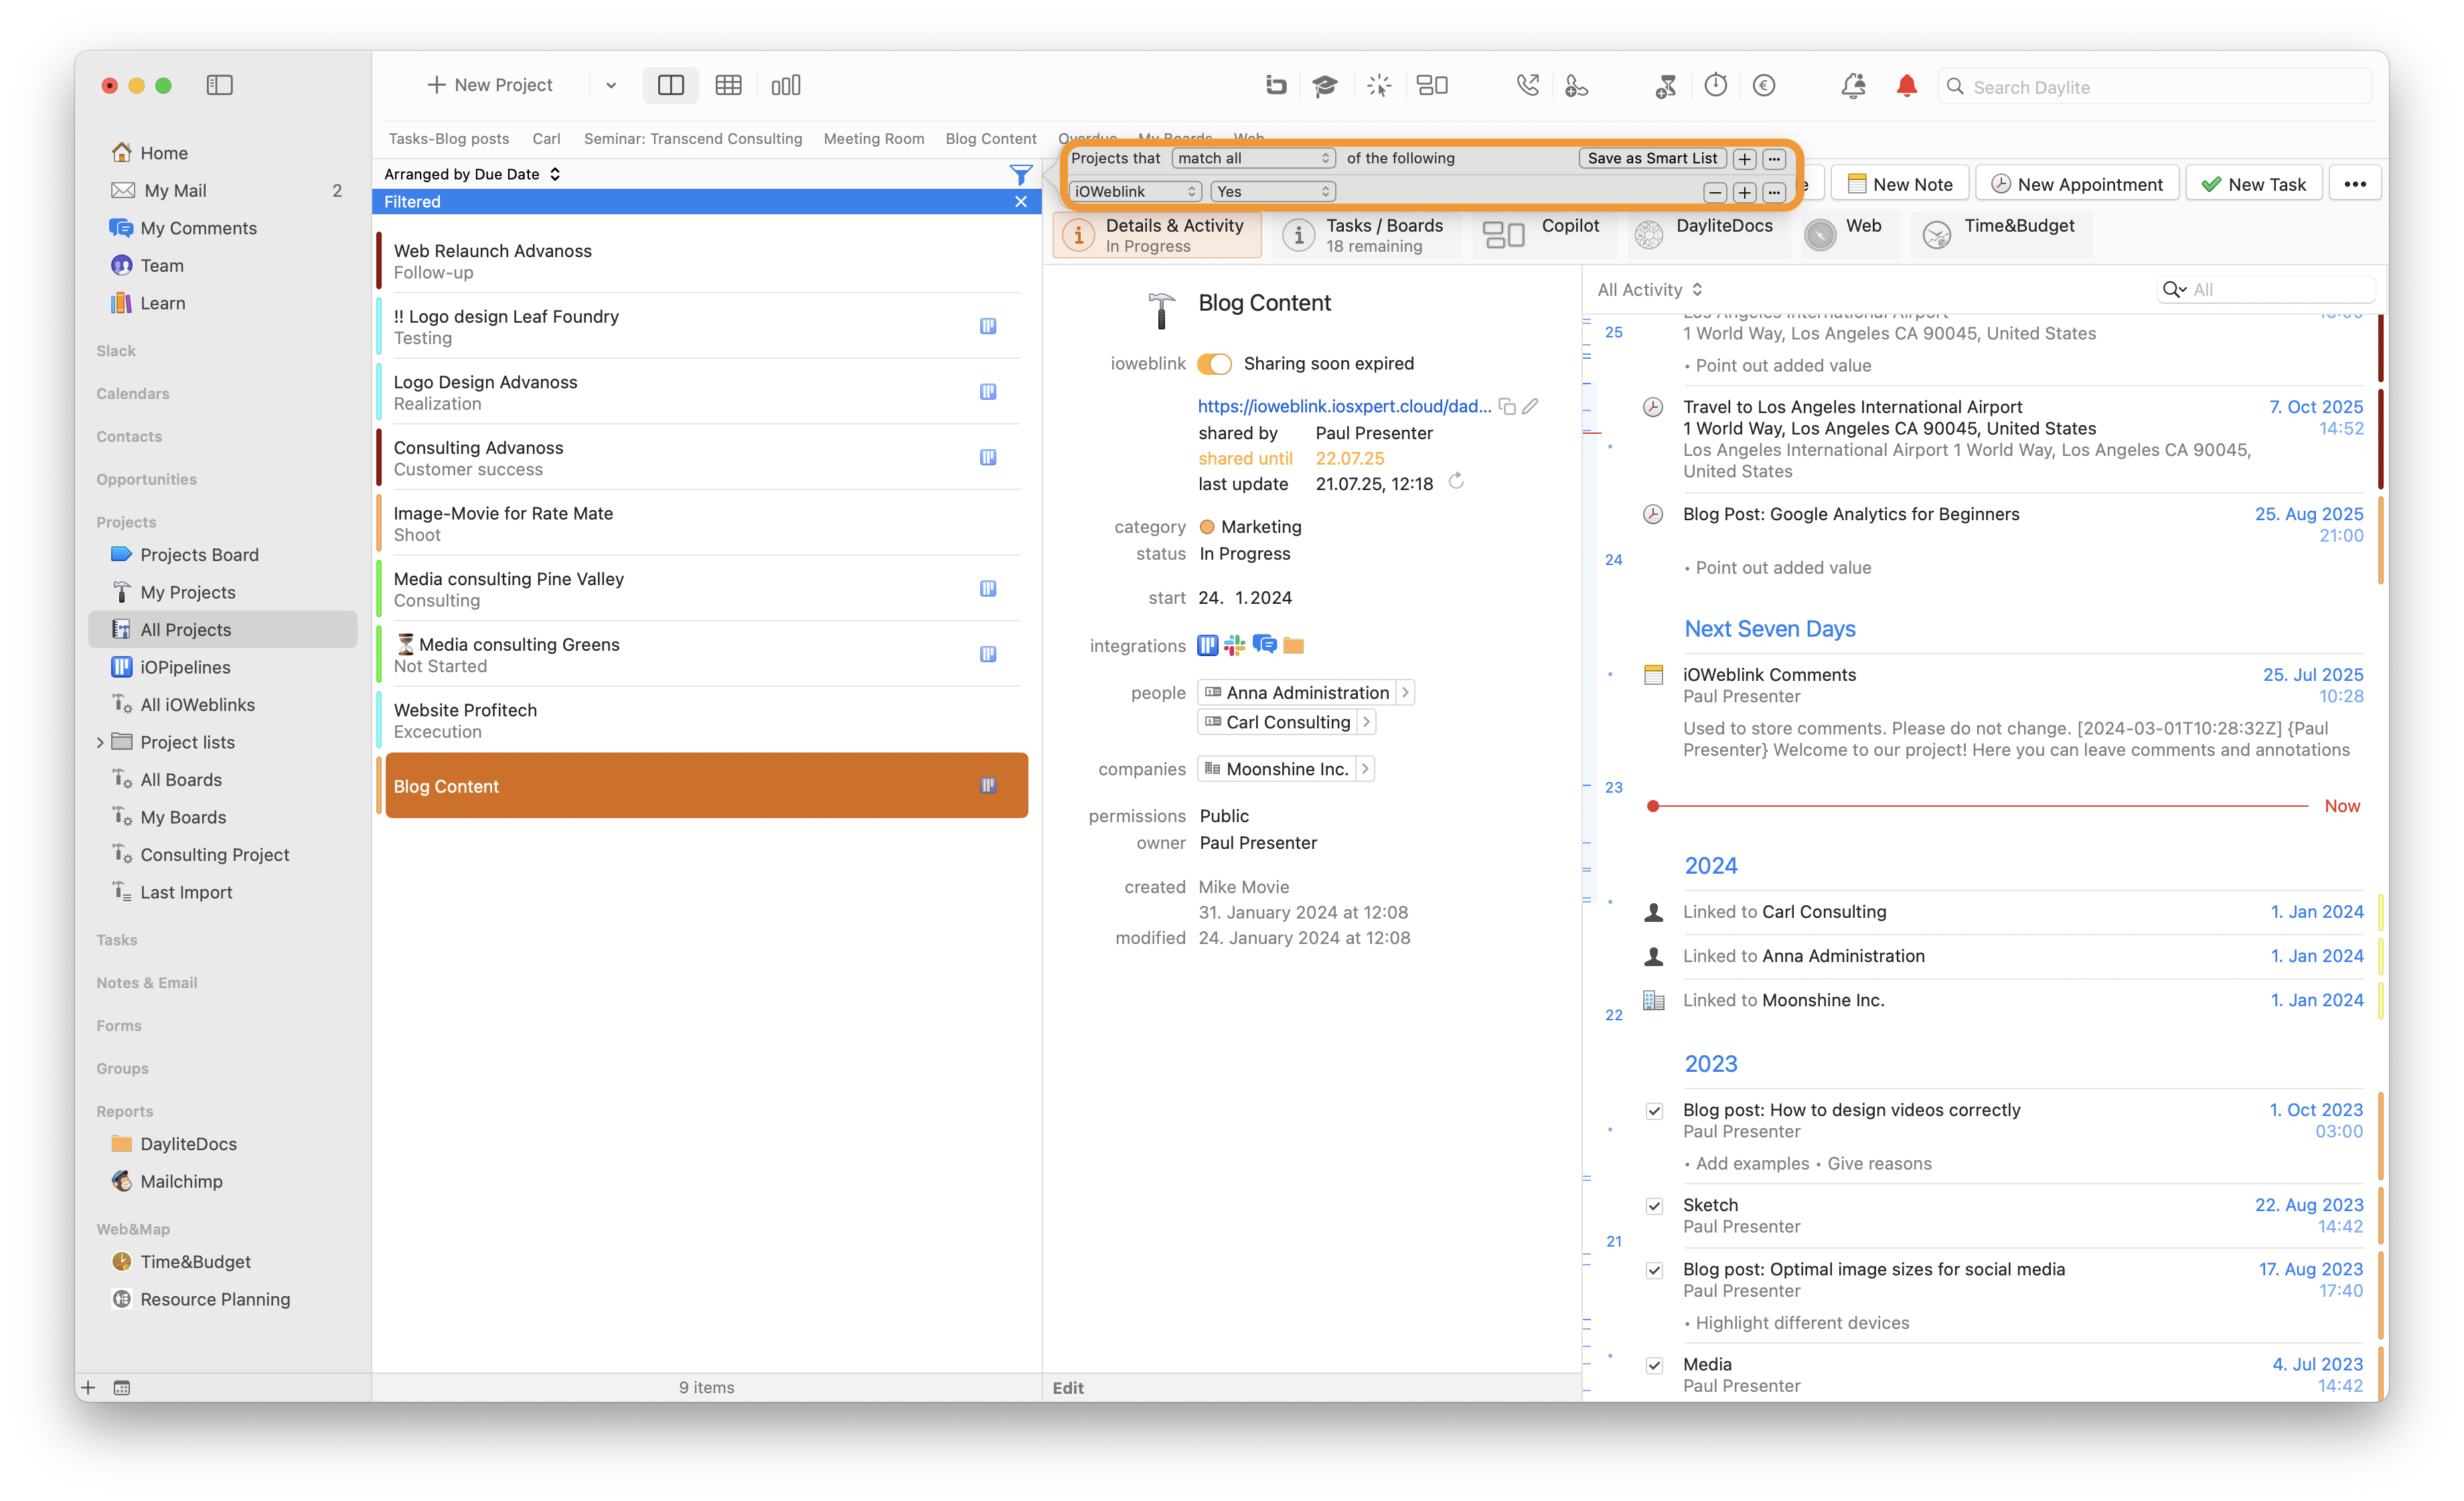Open board icon for Media consulting Pine Valley

point(988,589)
